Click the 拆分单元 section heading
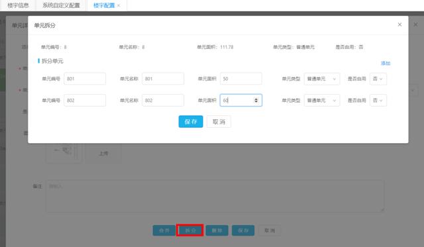This screenshot has height=247, width=424. (52, 61)
